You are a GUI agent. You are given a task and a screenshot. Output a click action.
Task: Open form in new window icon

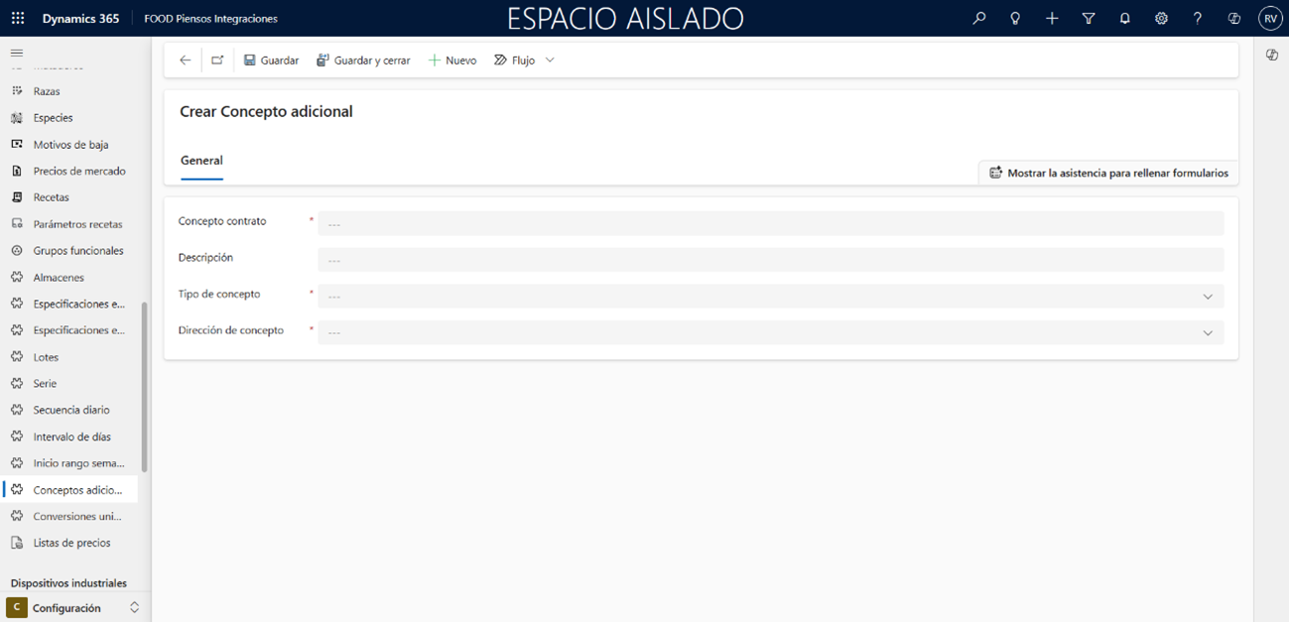217,61
